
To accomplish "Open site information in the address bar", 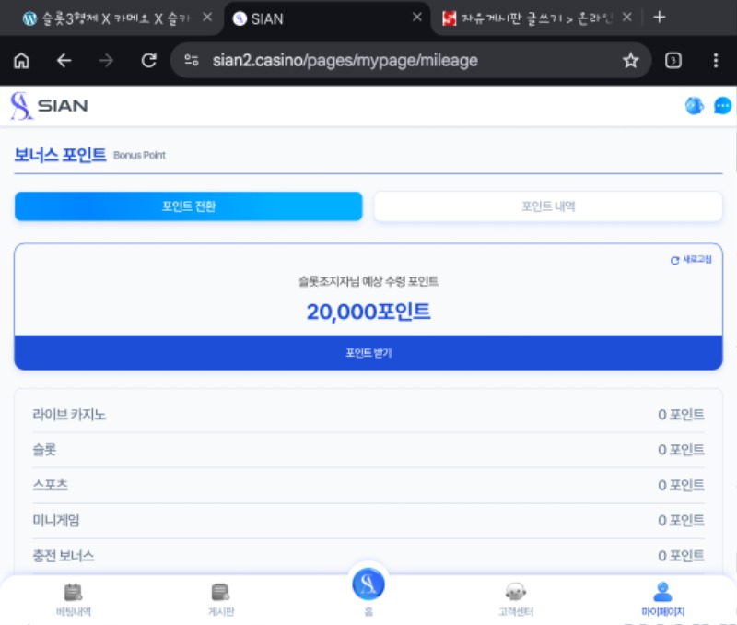I will pyautogui.click(x=191, y=61).
